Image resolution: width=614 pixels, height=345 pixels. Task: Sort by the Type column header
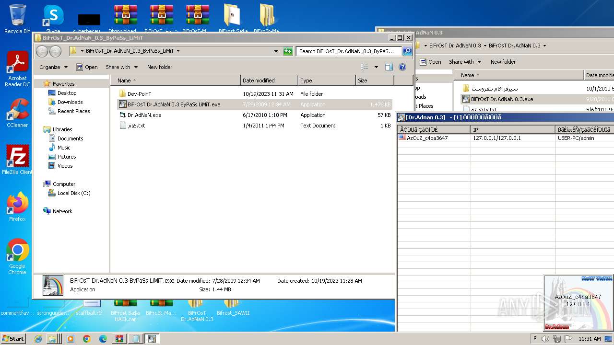coord(327,80)
